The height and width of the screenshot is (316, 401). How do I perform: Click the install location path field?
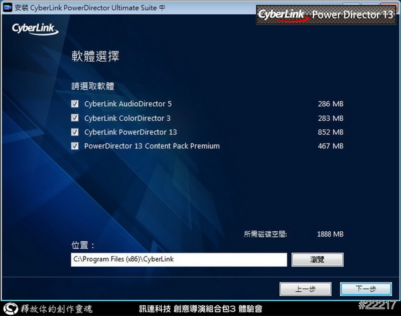click(178, 259)
